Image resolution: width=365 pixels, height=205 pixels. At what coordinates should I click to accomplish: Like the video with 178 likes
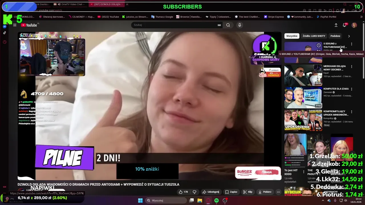183,192
